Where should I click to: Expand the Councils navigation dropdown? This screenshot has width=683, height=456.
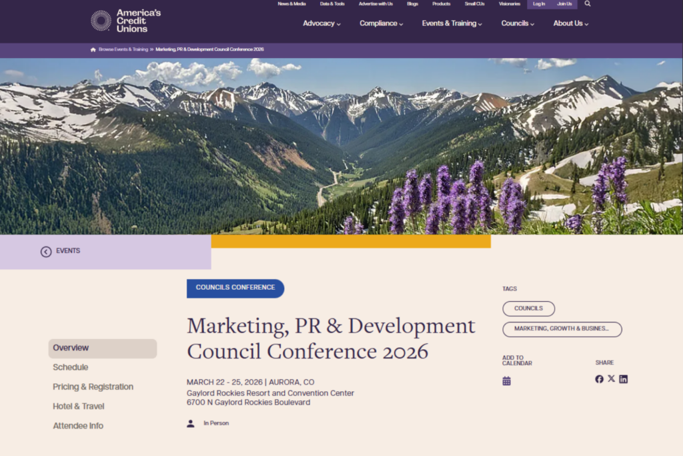coord(517,23)
